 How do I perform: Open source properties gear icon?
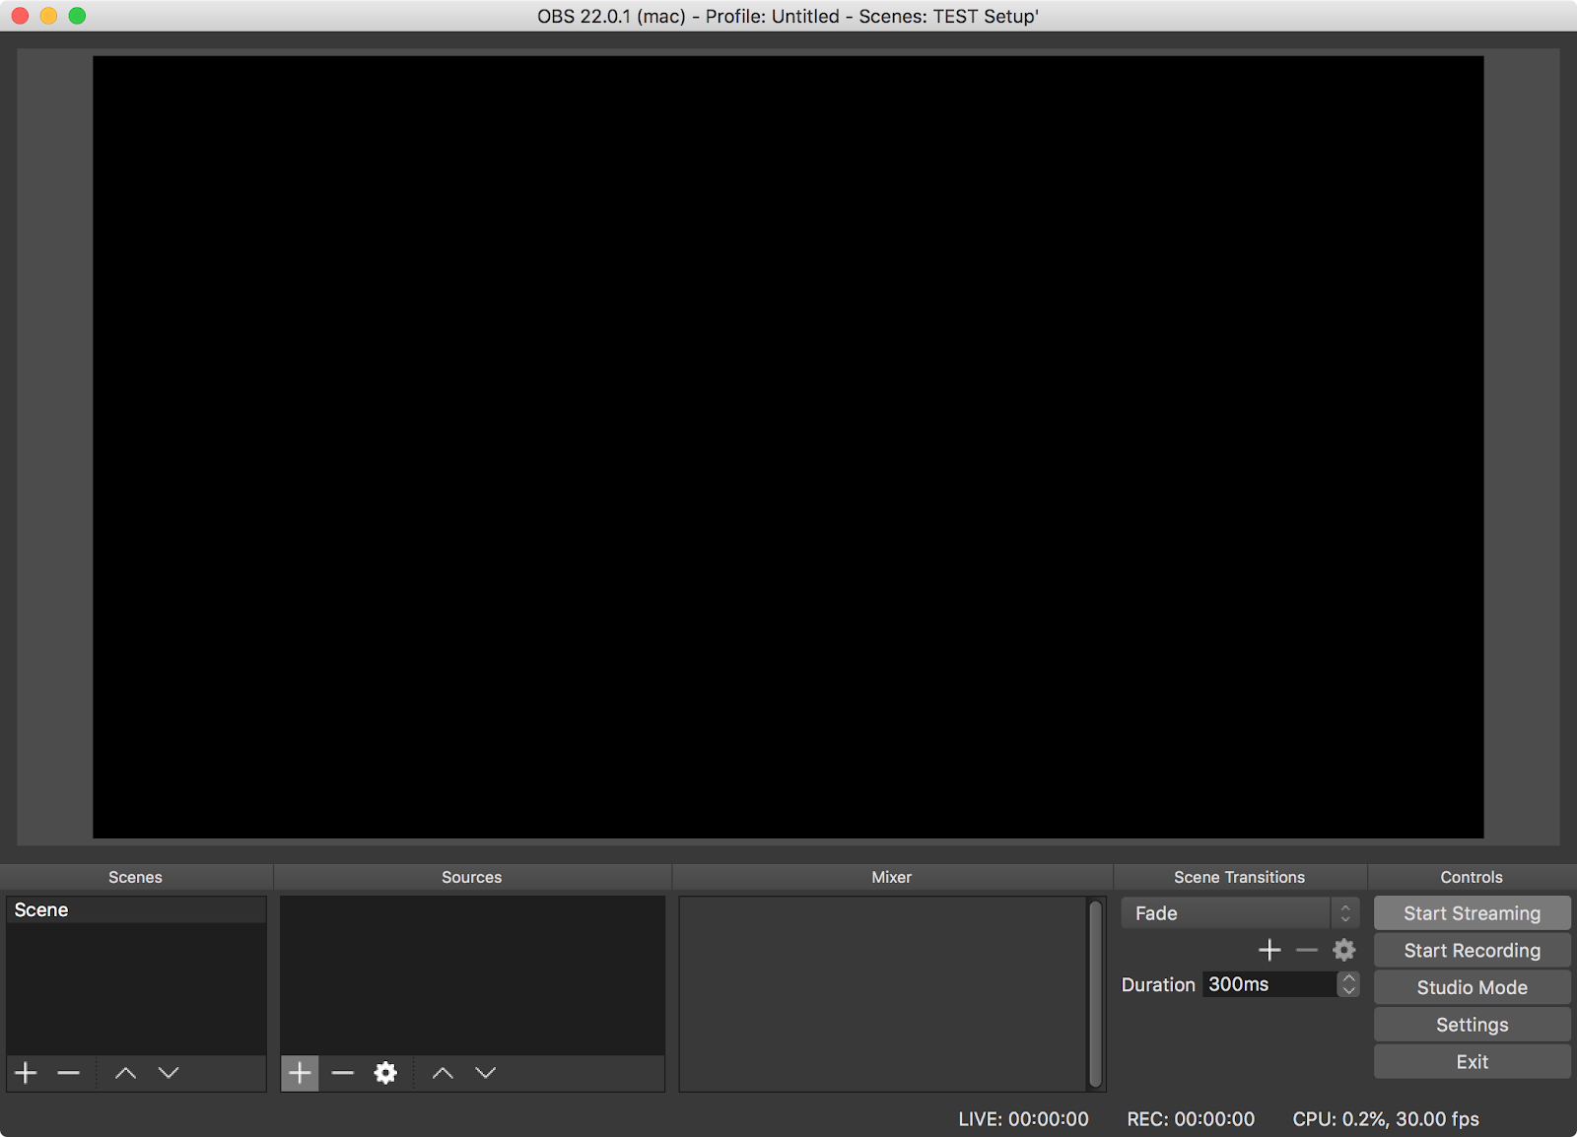(385, 1073)
